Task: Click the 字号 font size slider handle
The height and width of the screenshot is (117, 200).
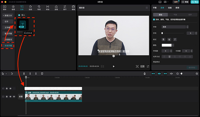Action: pyautogui.click(x=162, y=33)
